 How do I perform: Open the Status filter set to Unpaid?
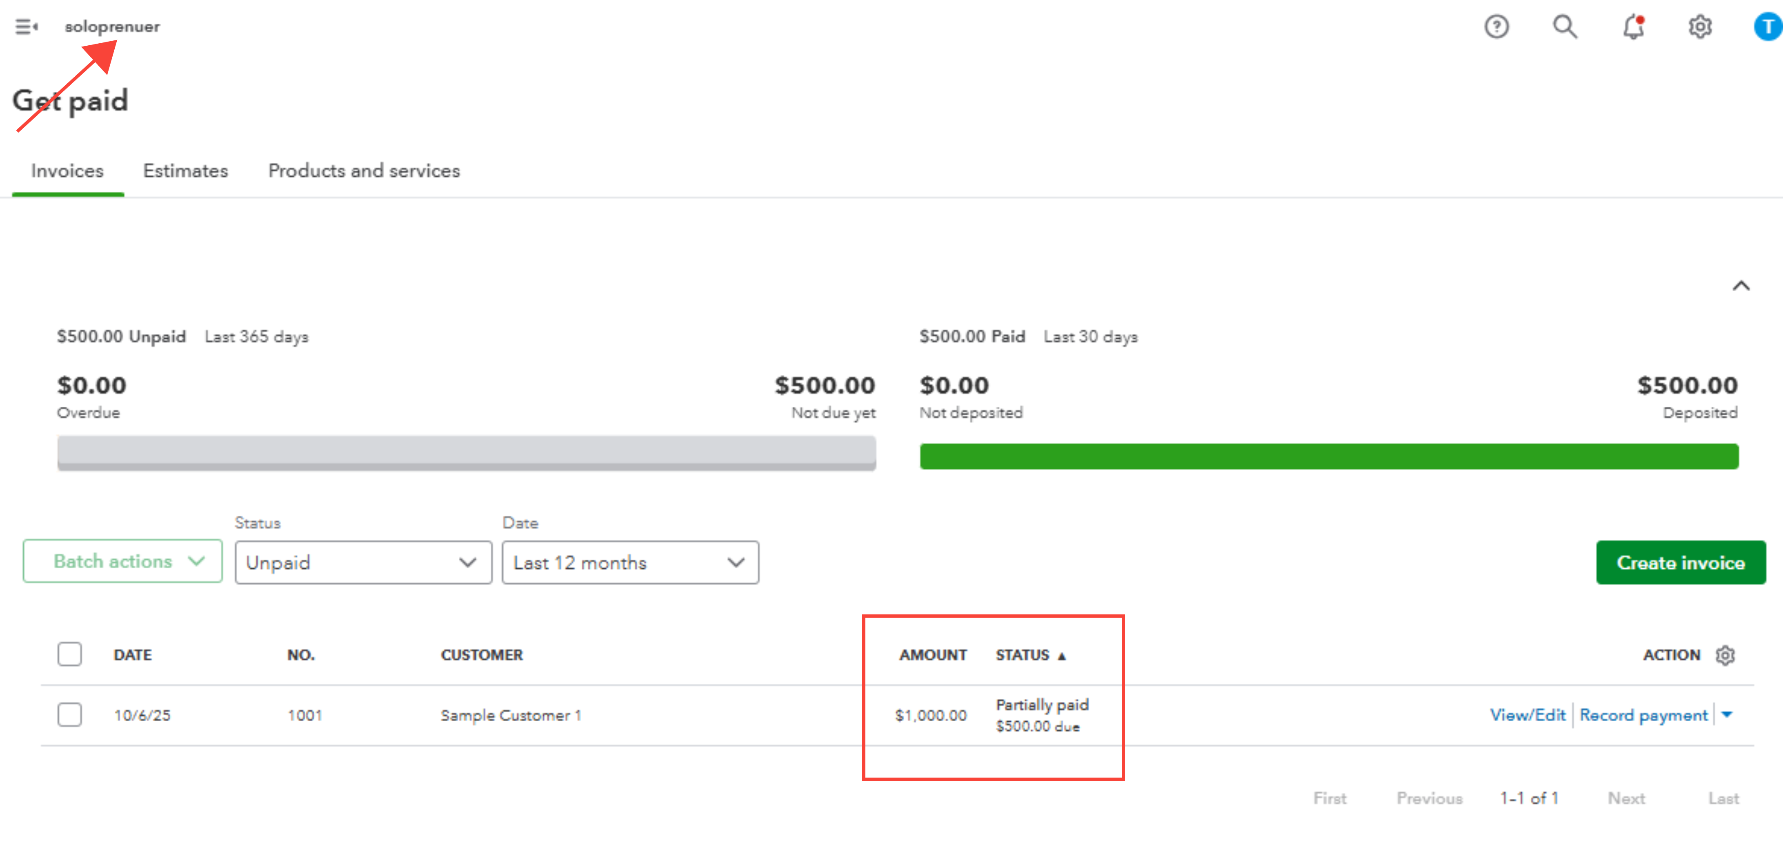click(x=363, y=563)
